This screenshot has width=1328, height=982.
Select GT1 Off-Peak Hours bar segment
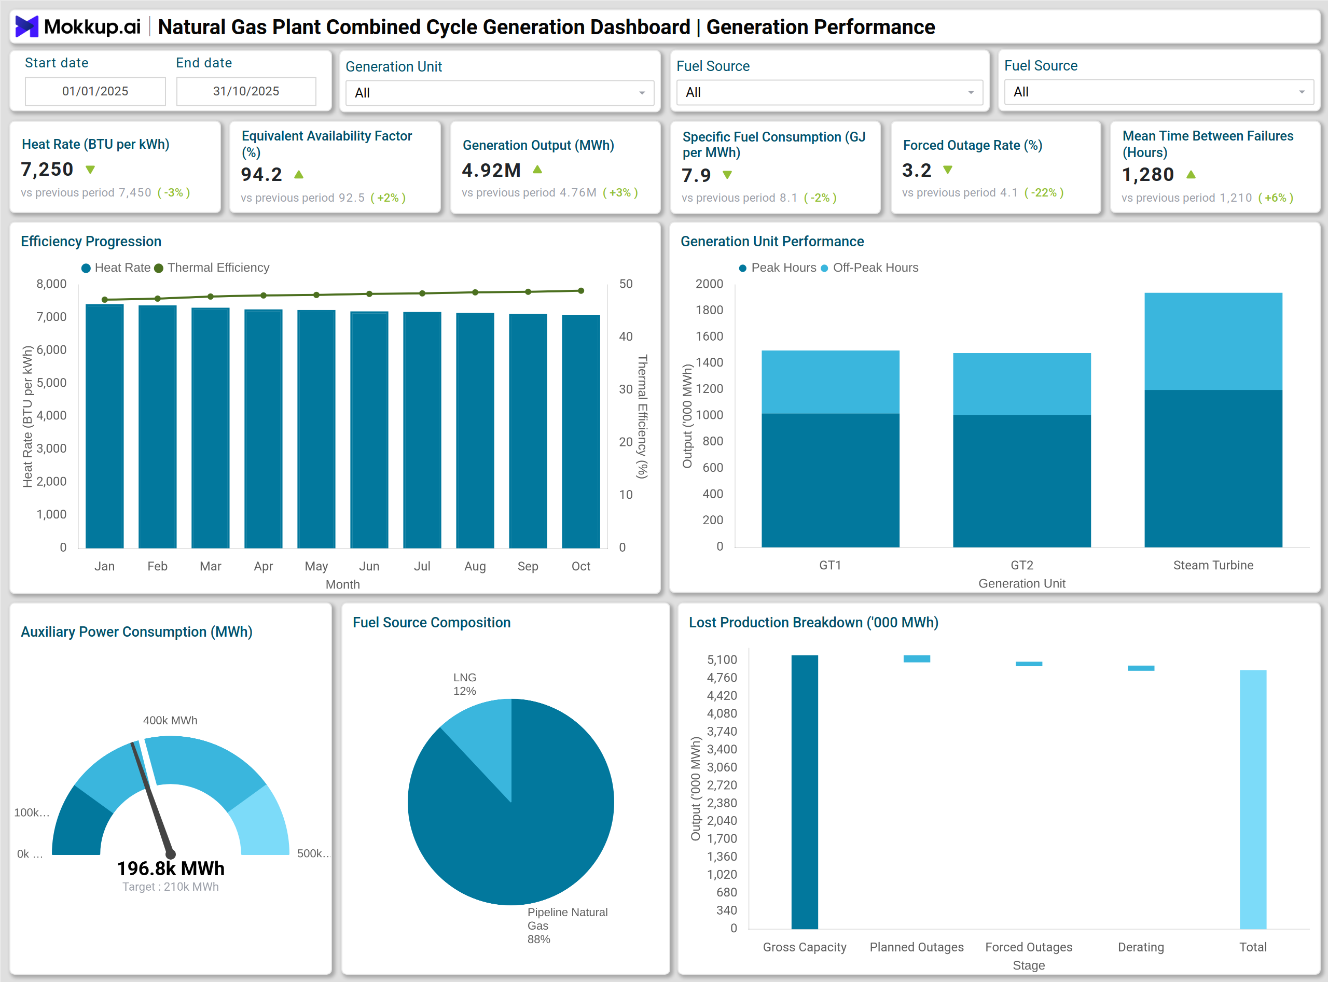pyautogui.click(x=831, y=382)
